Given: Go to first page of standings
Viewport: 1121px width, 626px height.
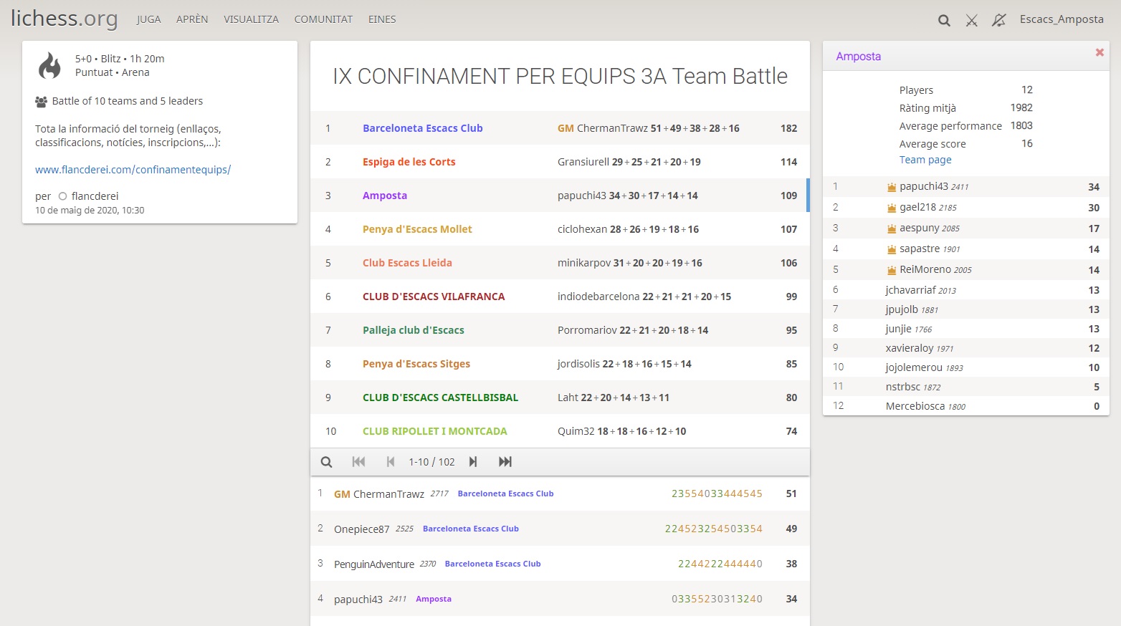Looking at the screenshot, I should [359, 462].
